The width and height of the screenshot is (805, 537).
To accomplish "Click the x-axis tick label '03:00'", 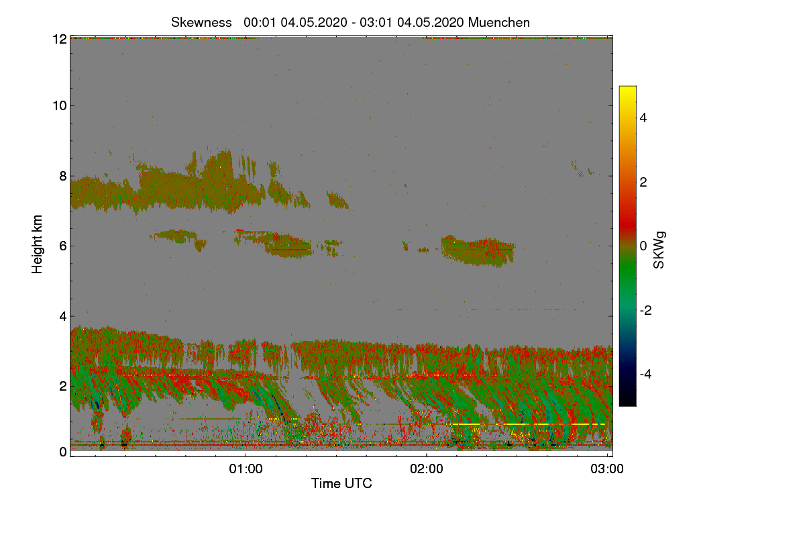I will 607,469.
